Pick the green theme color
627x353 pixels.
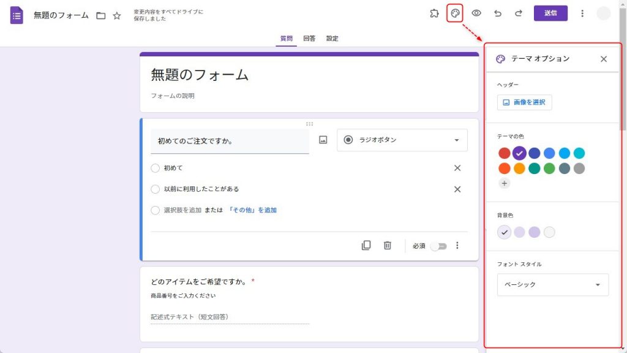click(x=549, y=169)
